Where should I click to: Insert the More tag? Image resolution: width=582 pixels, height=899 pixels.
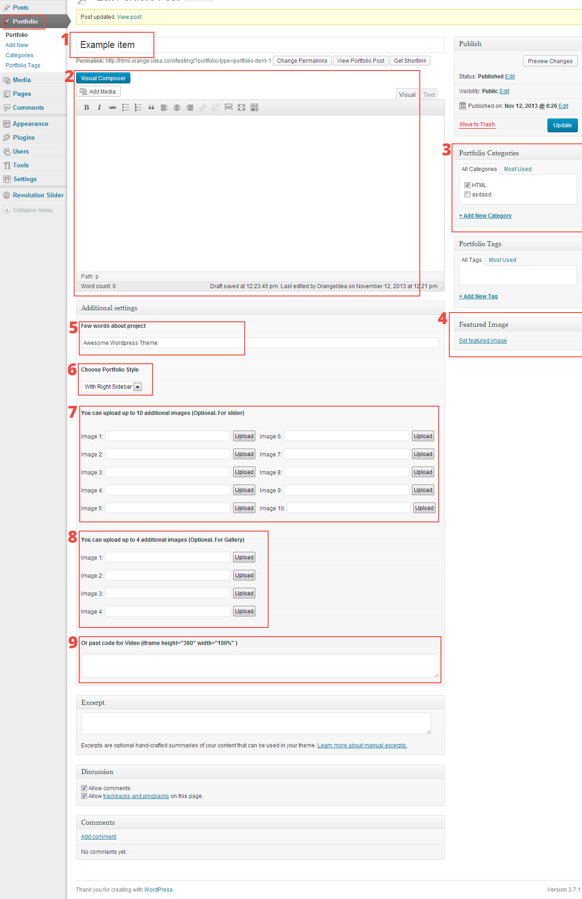pos(229,107)
